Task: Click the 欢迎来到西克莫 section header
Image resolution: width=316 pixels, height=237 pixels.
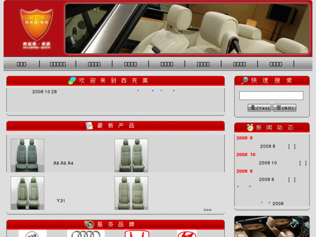Action: click(x=116, y=81)
